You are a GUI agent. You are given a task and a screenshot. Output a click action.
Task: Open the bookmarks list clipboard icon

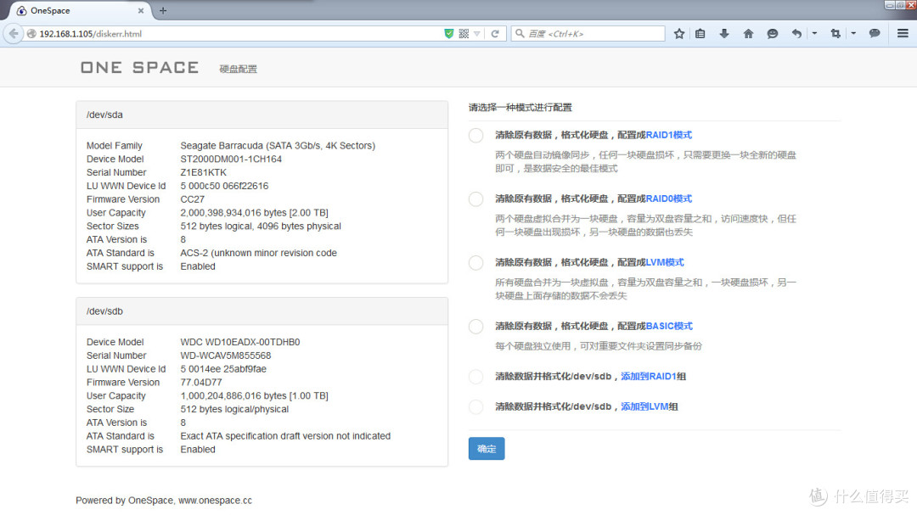pos(700,34)
